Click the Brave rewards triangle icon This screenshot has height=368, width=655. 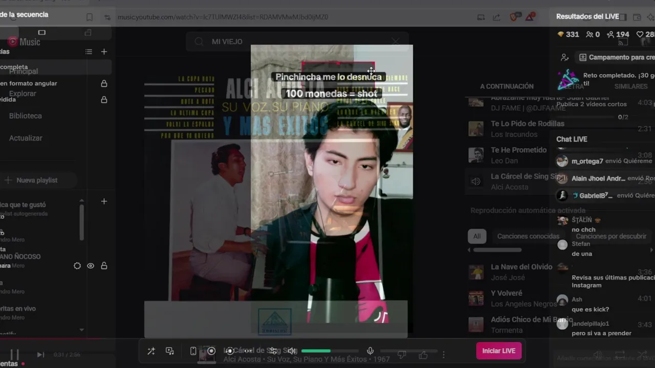pos(530,17)
